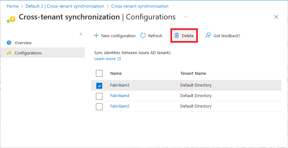The image size is (288, 148).
Task: Click Default Directory in Fabrikam3 row
Action: [x=196, y=85]
